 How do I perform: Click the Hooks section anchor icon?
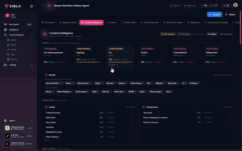pyautogui.click(x=46, y=107)
